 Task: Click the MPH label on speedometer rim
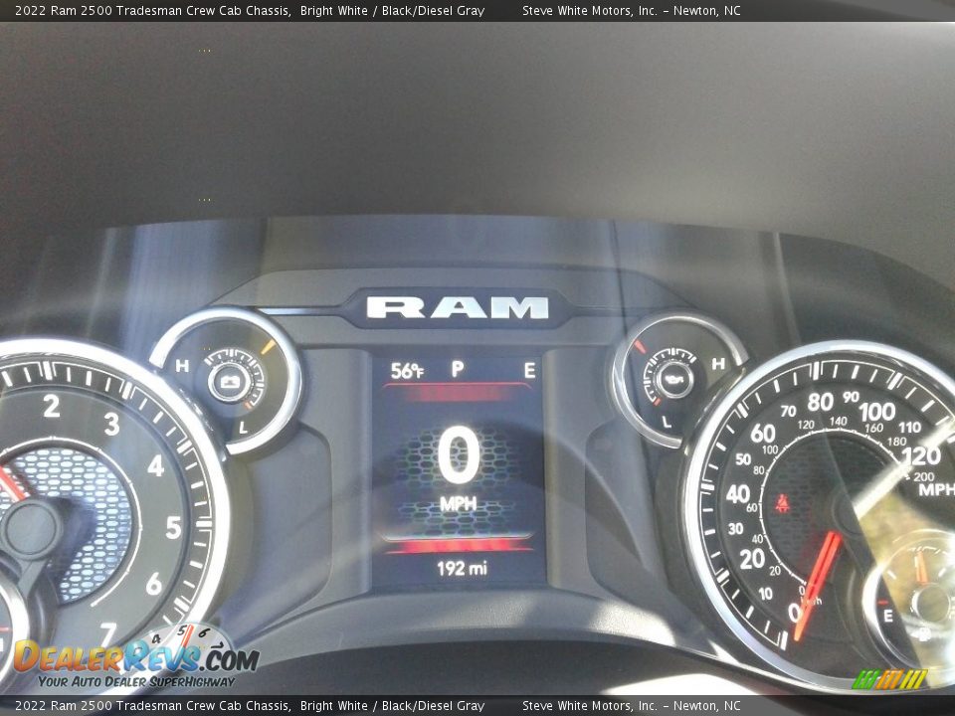click(x=937, y=489)
